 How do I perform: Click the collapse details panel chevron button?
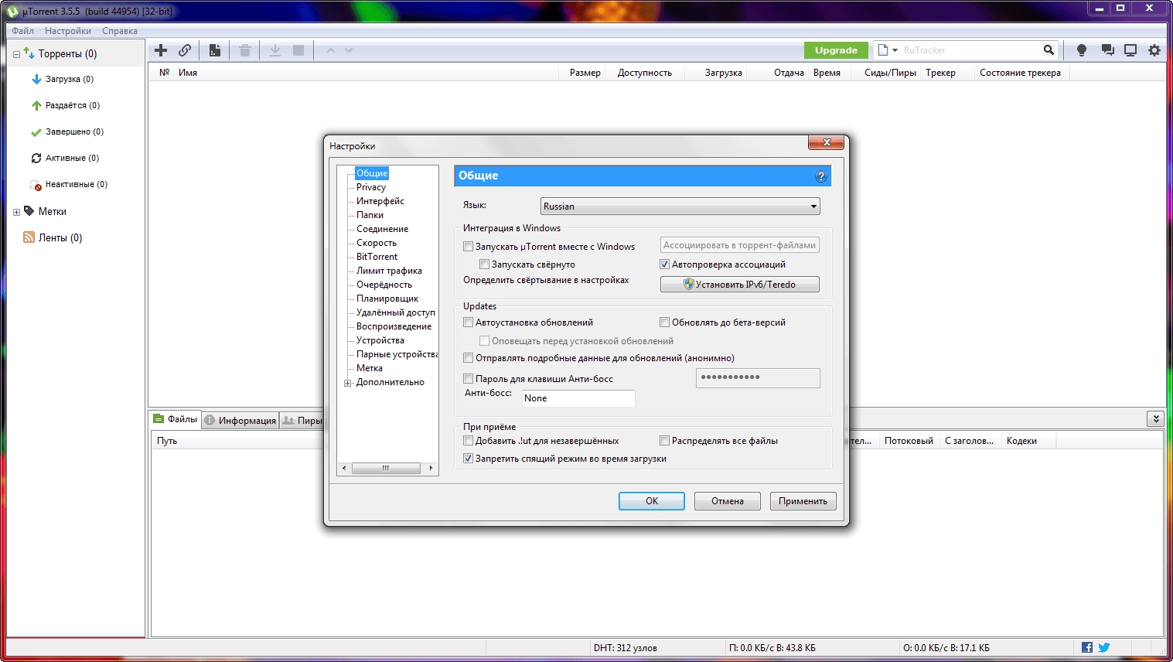click(1155, 419)
